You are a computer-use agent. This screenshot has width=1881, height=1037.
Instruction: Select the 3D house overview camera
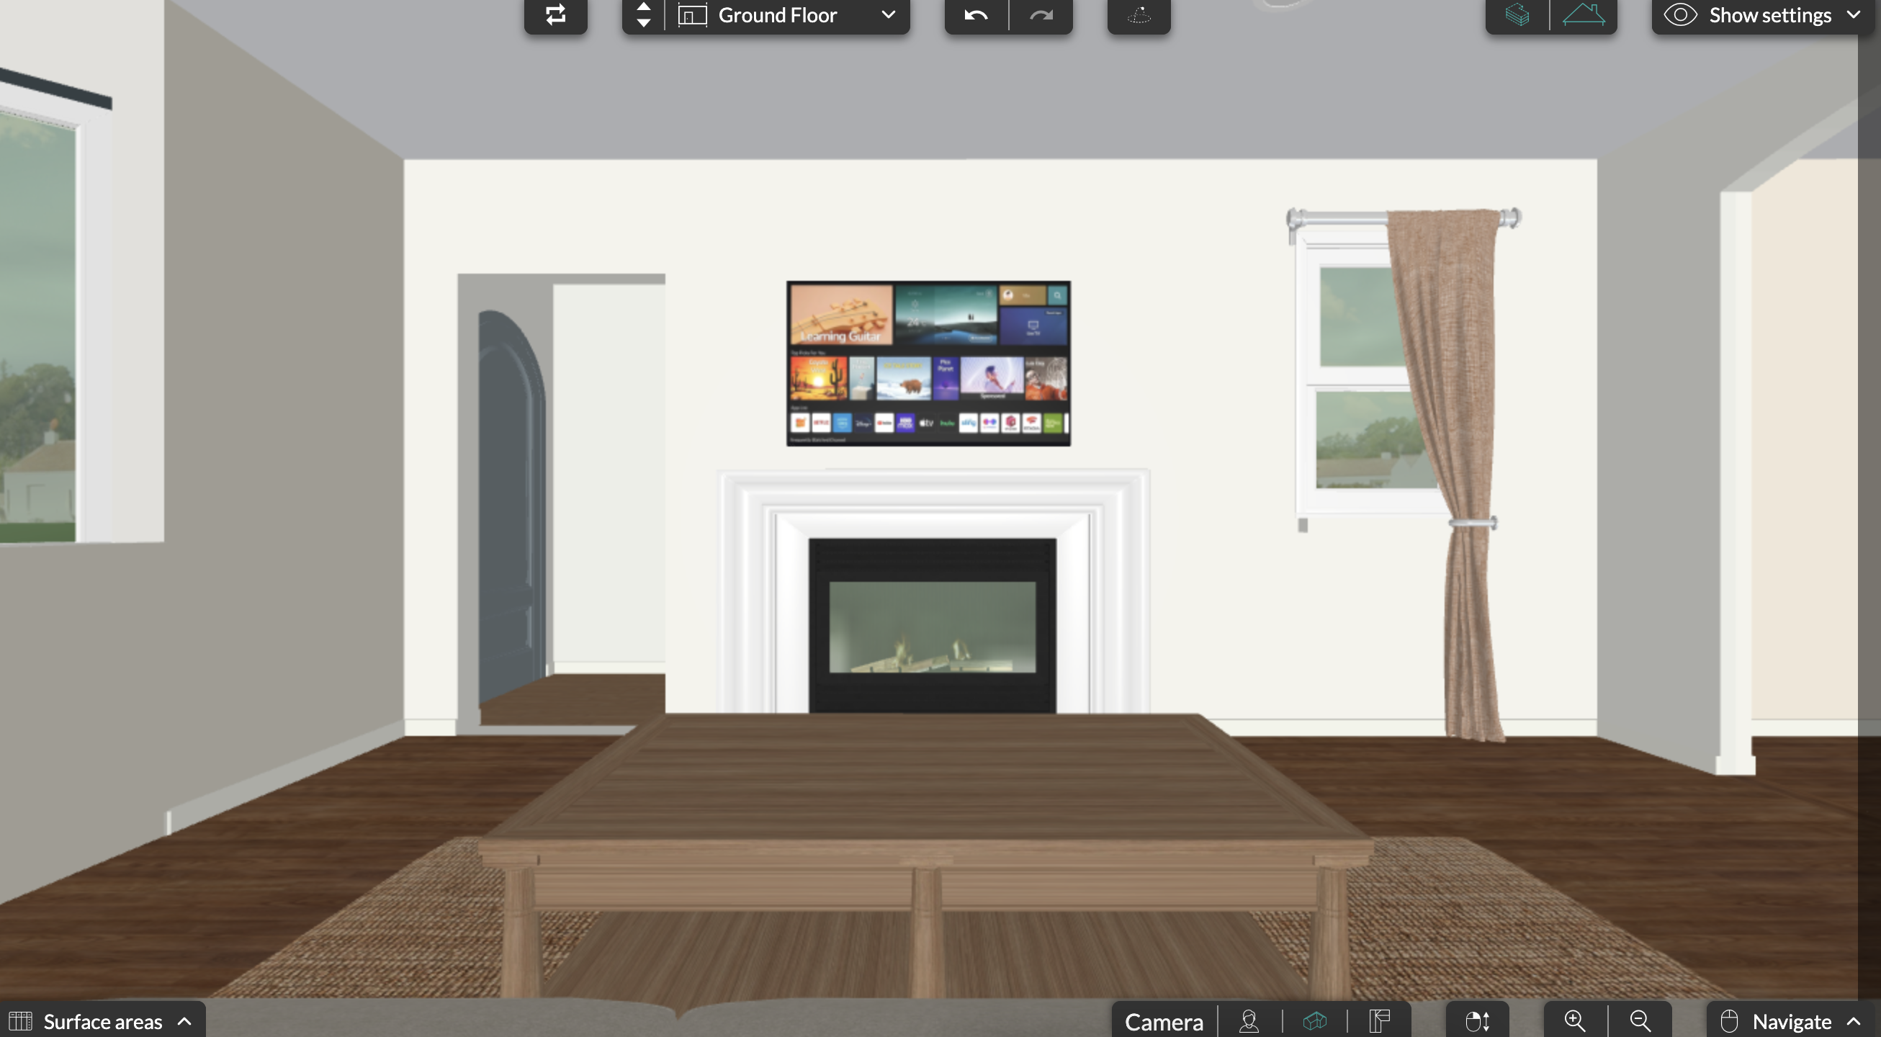1315,1021
